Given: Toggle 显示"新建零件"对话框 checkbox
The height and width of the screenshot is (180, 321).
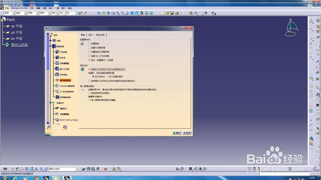Looking at the screenshot, I should tap(89, 60).
